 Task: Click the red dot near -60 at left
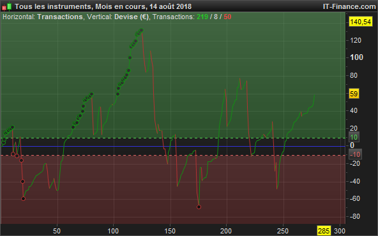tap(24, 198)
